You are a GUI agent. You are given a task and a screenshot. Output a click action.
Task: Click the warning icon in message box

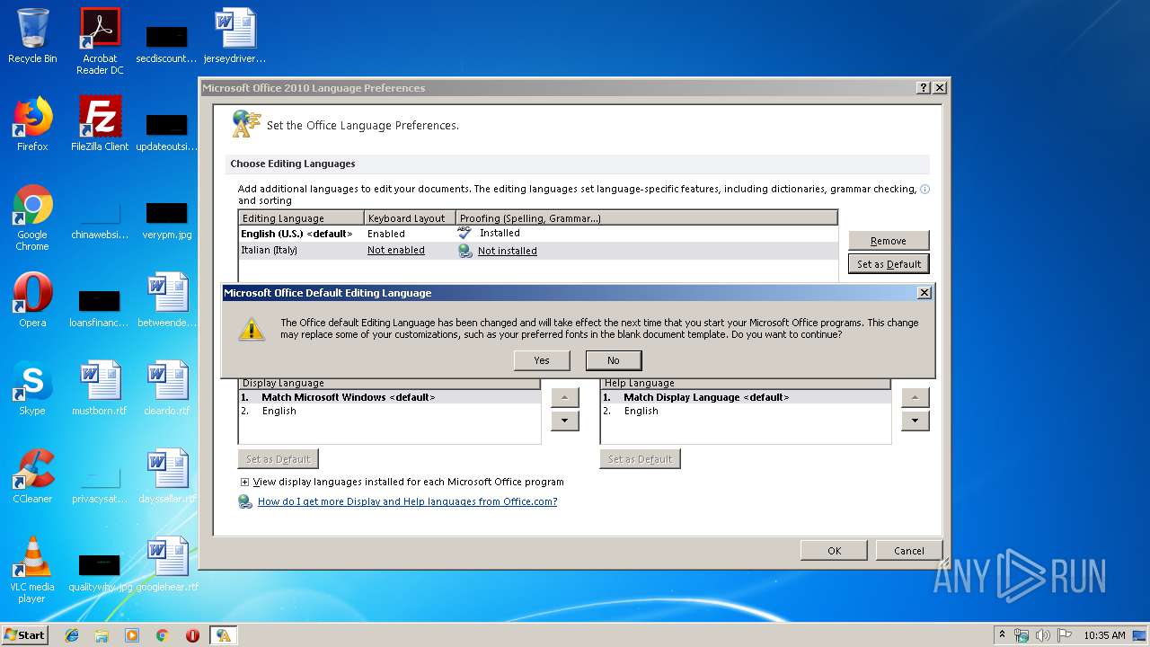pos(252,329)
